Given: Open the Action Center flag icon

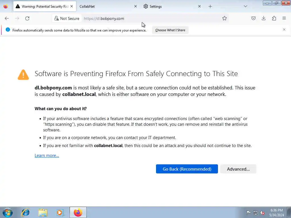Looking at the screenshot, I should pos(248,212).
